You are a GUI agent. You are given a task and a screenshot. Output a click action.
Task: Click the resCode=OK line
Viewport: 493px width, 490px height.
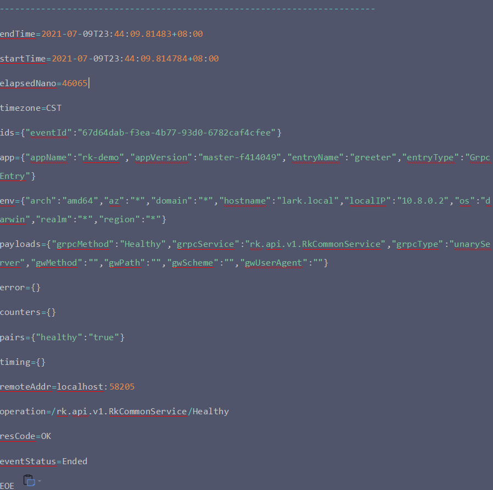coord(25,436)
